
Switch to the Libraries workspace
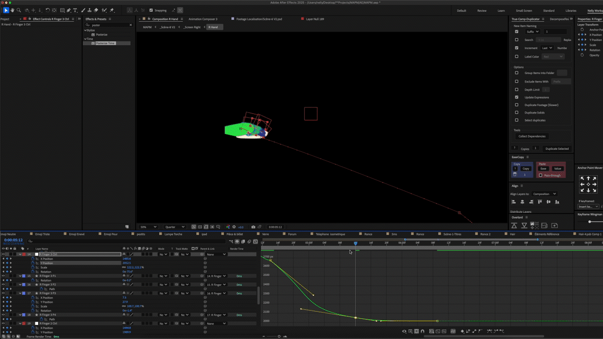[x=570, y=10]
